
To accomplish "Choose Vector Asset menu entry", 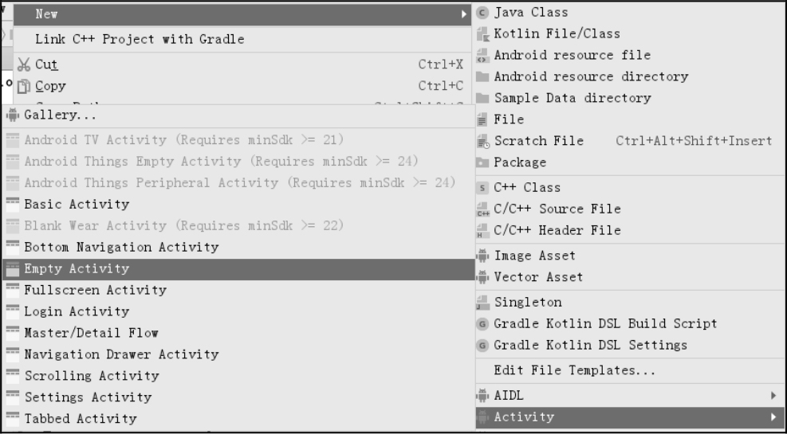I will pos(538,277).
